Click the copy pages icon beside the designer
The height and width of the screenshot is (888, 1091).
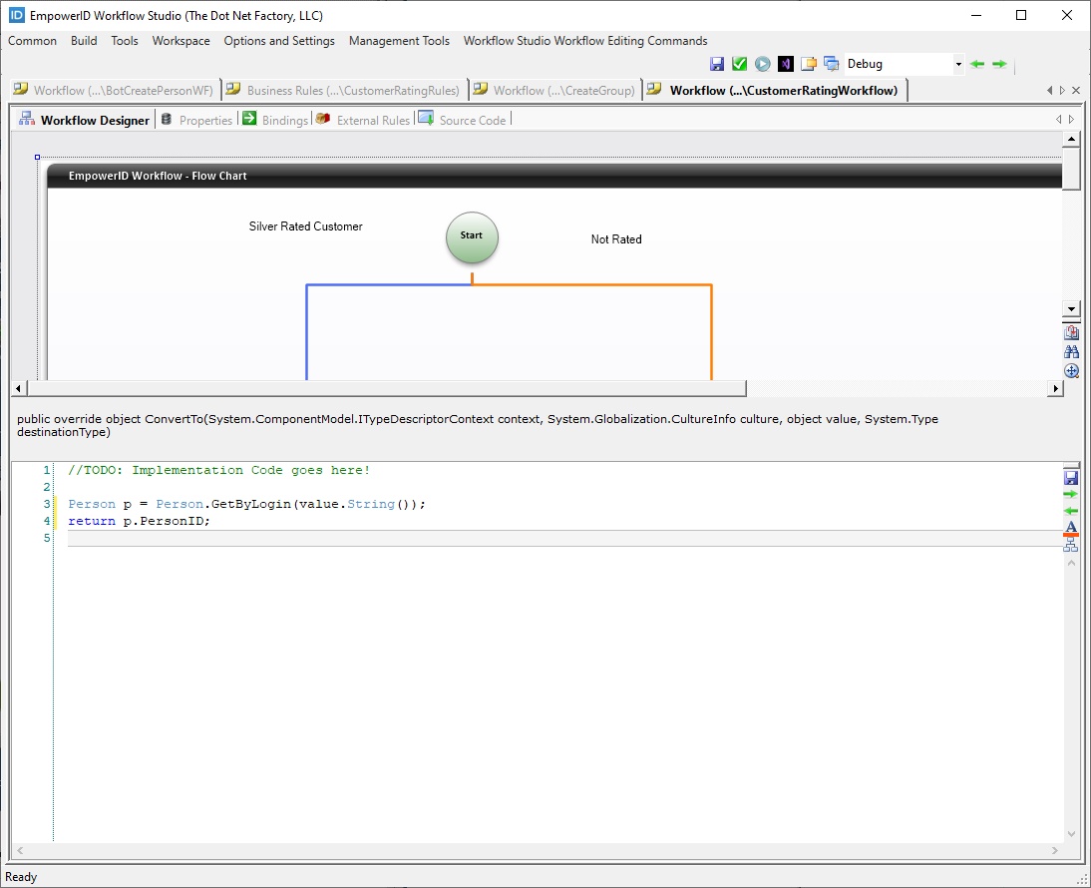(x=1071, y=332)
